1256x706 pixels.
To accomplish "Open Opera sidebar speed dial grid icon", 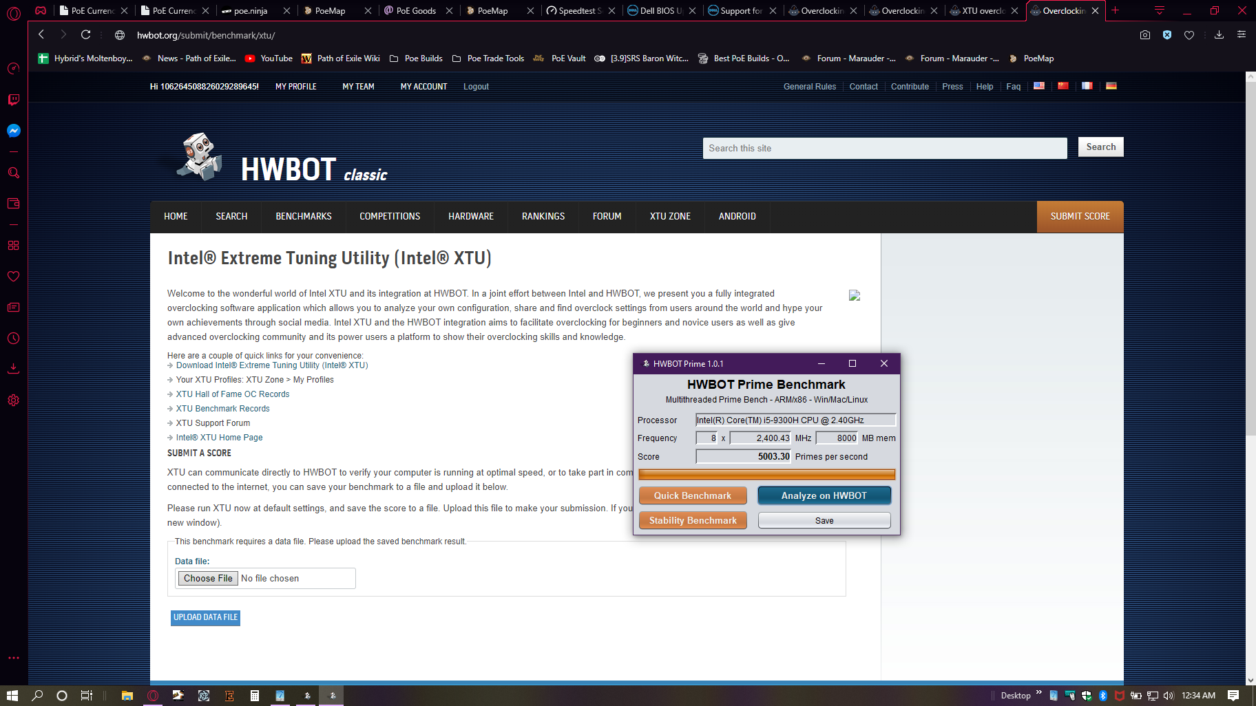I will click(x=13, y=246).
